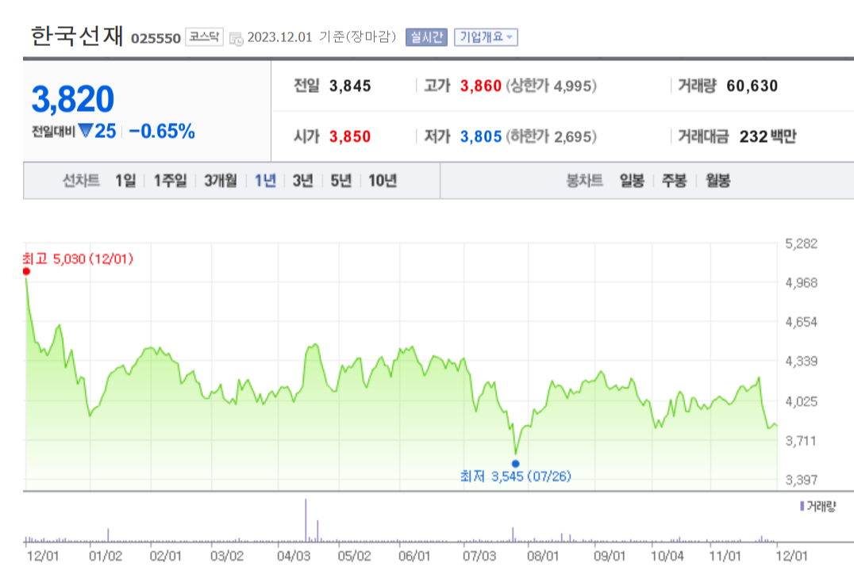Click the calendar icon before 2023.12.01
The image size is (854, 586).
click(237, 39)
